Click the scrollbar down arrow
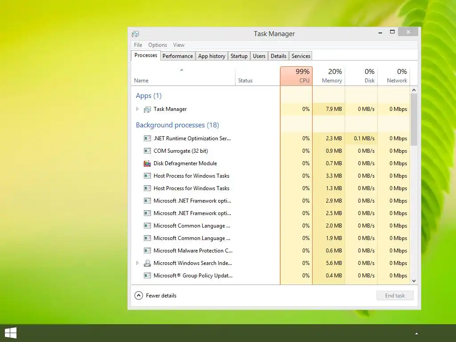456x342 pixels. [414, 281]
